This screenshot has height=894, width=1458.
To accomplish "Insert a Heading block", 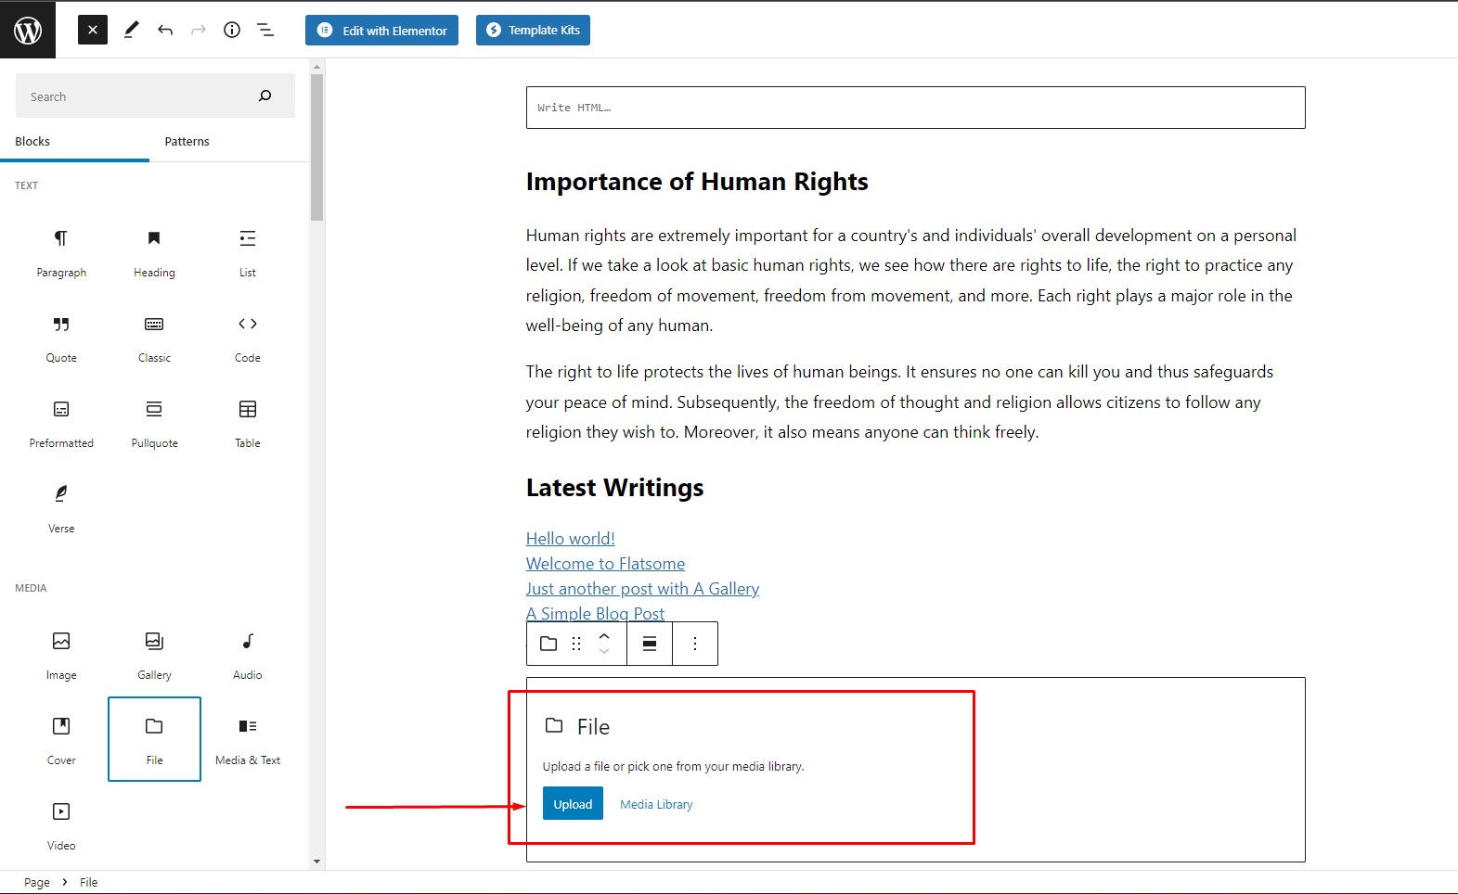I will (x=154, y=252).
